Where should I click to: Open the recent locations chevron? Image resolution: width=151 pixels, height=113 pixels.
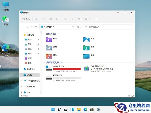click(32, 27)
